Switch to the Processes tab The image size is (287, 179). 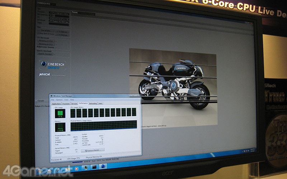point(66,104)
